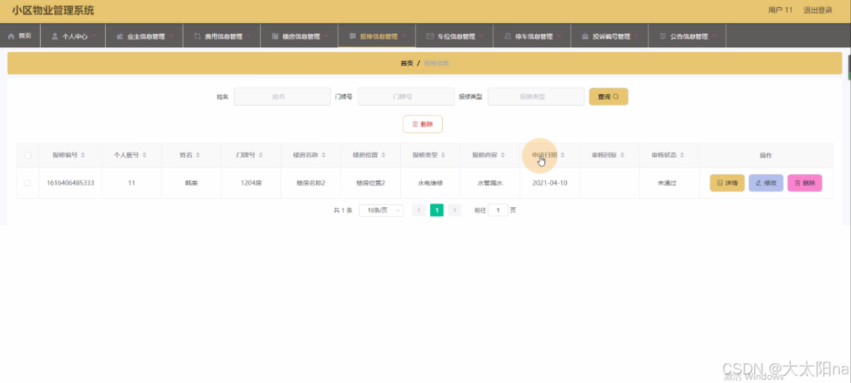Click the chat icon beside 报修信息管理
The height and width of the screenshot is (383, 851).
(352, 37)
